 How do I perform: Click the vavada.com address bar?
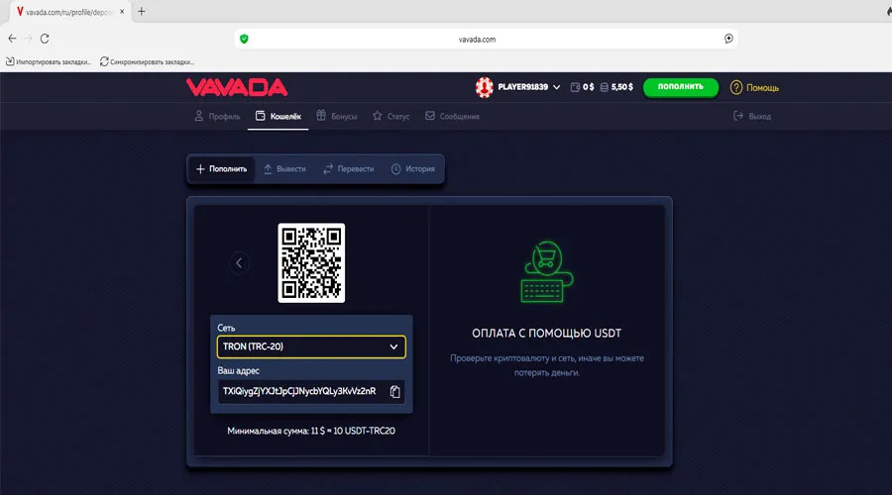click(x=487, y=40)
